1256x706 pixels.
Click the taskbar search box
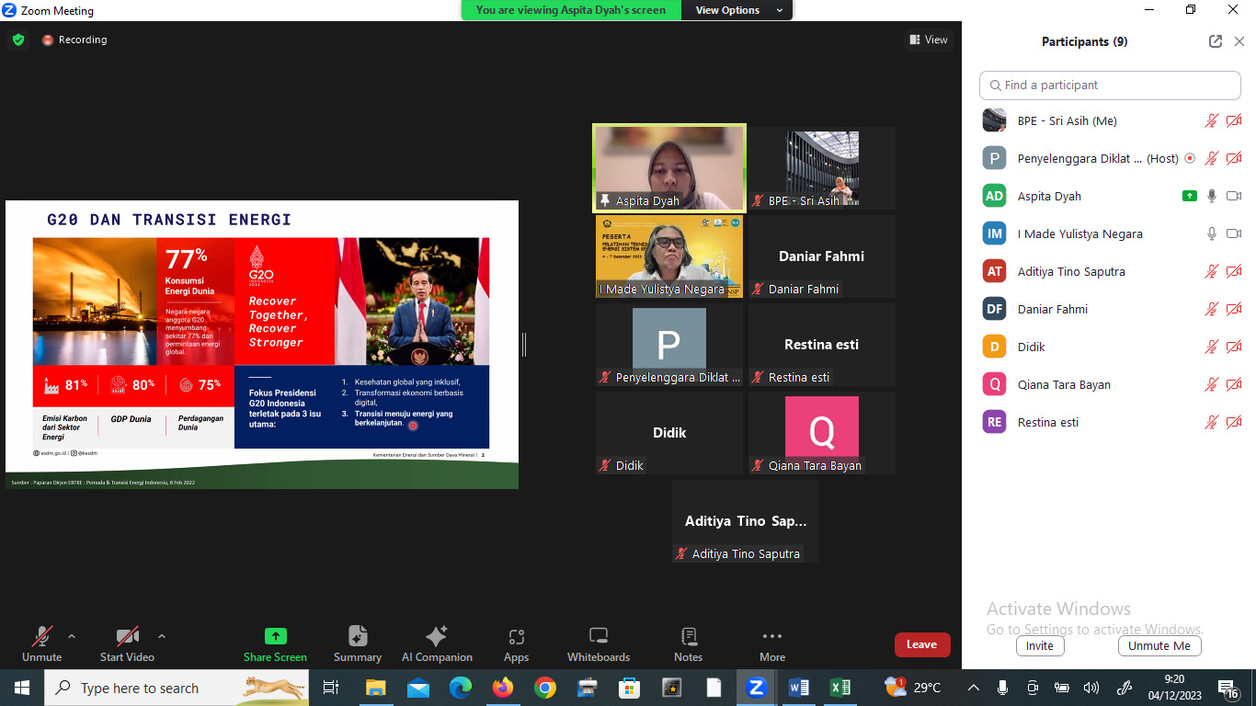[177, 688]
